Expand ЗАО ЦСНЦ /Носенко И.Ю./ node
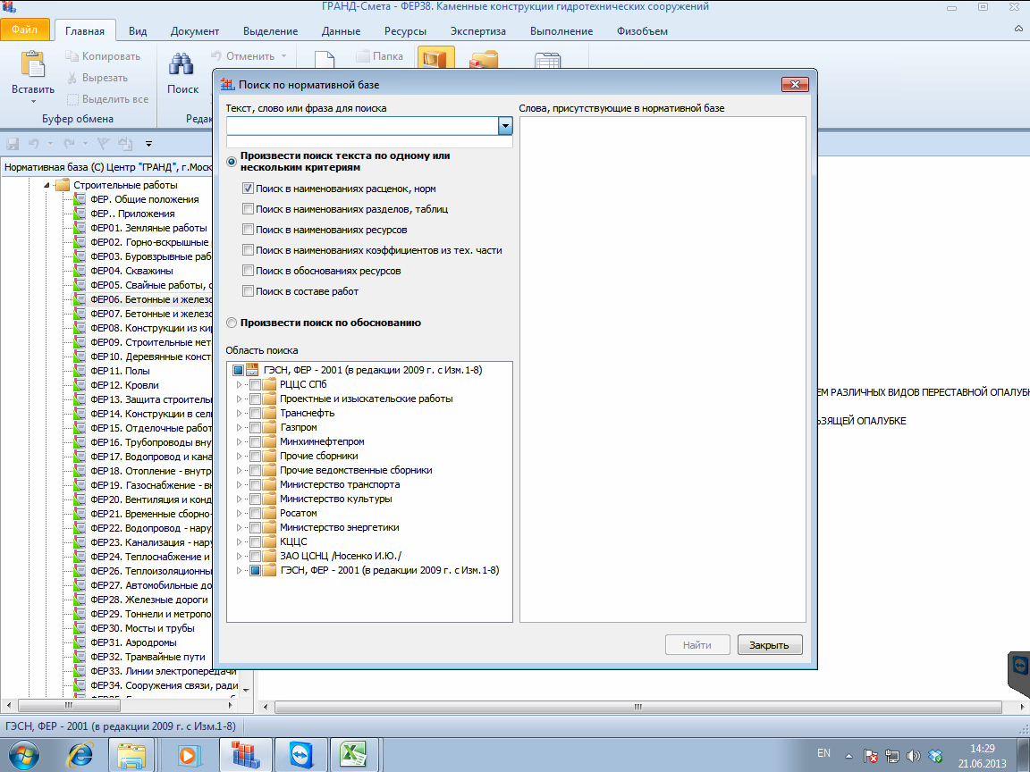Screen dimensions: 1030x772 pyautogui.click(x=239, y=556)
